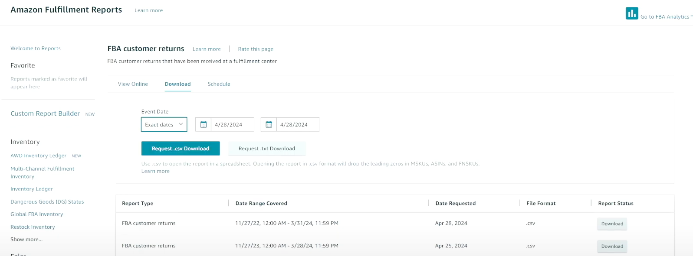Open Learn more next to Amazon Fulfillment Reports

149,10
